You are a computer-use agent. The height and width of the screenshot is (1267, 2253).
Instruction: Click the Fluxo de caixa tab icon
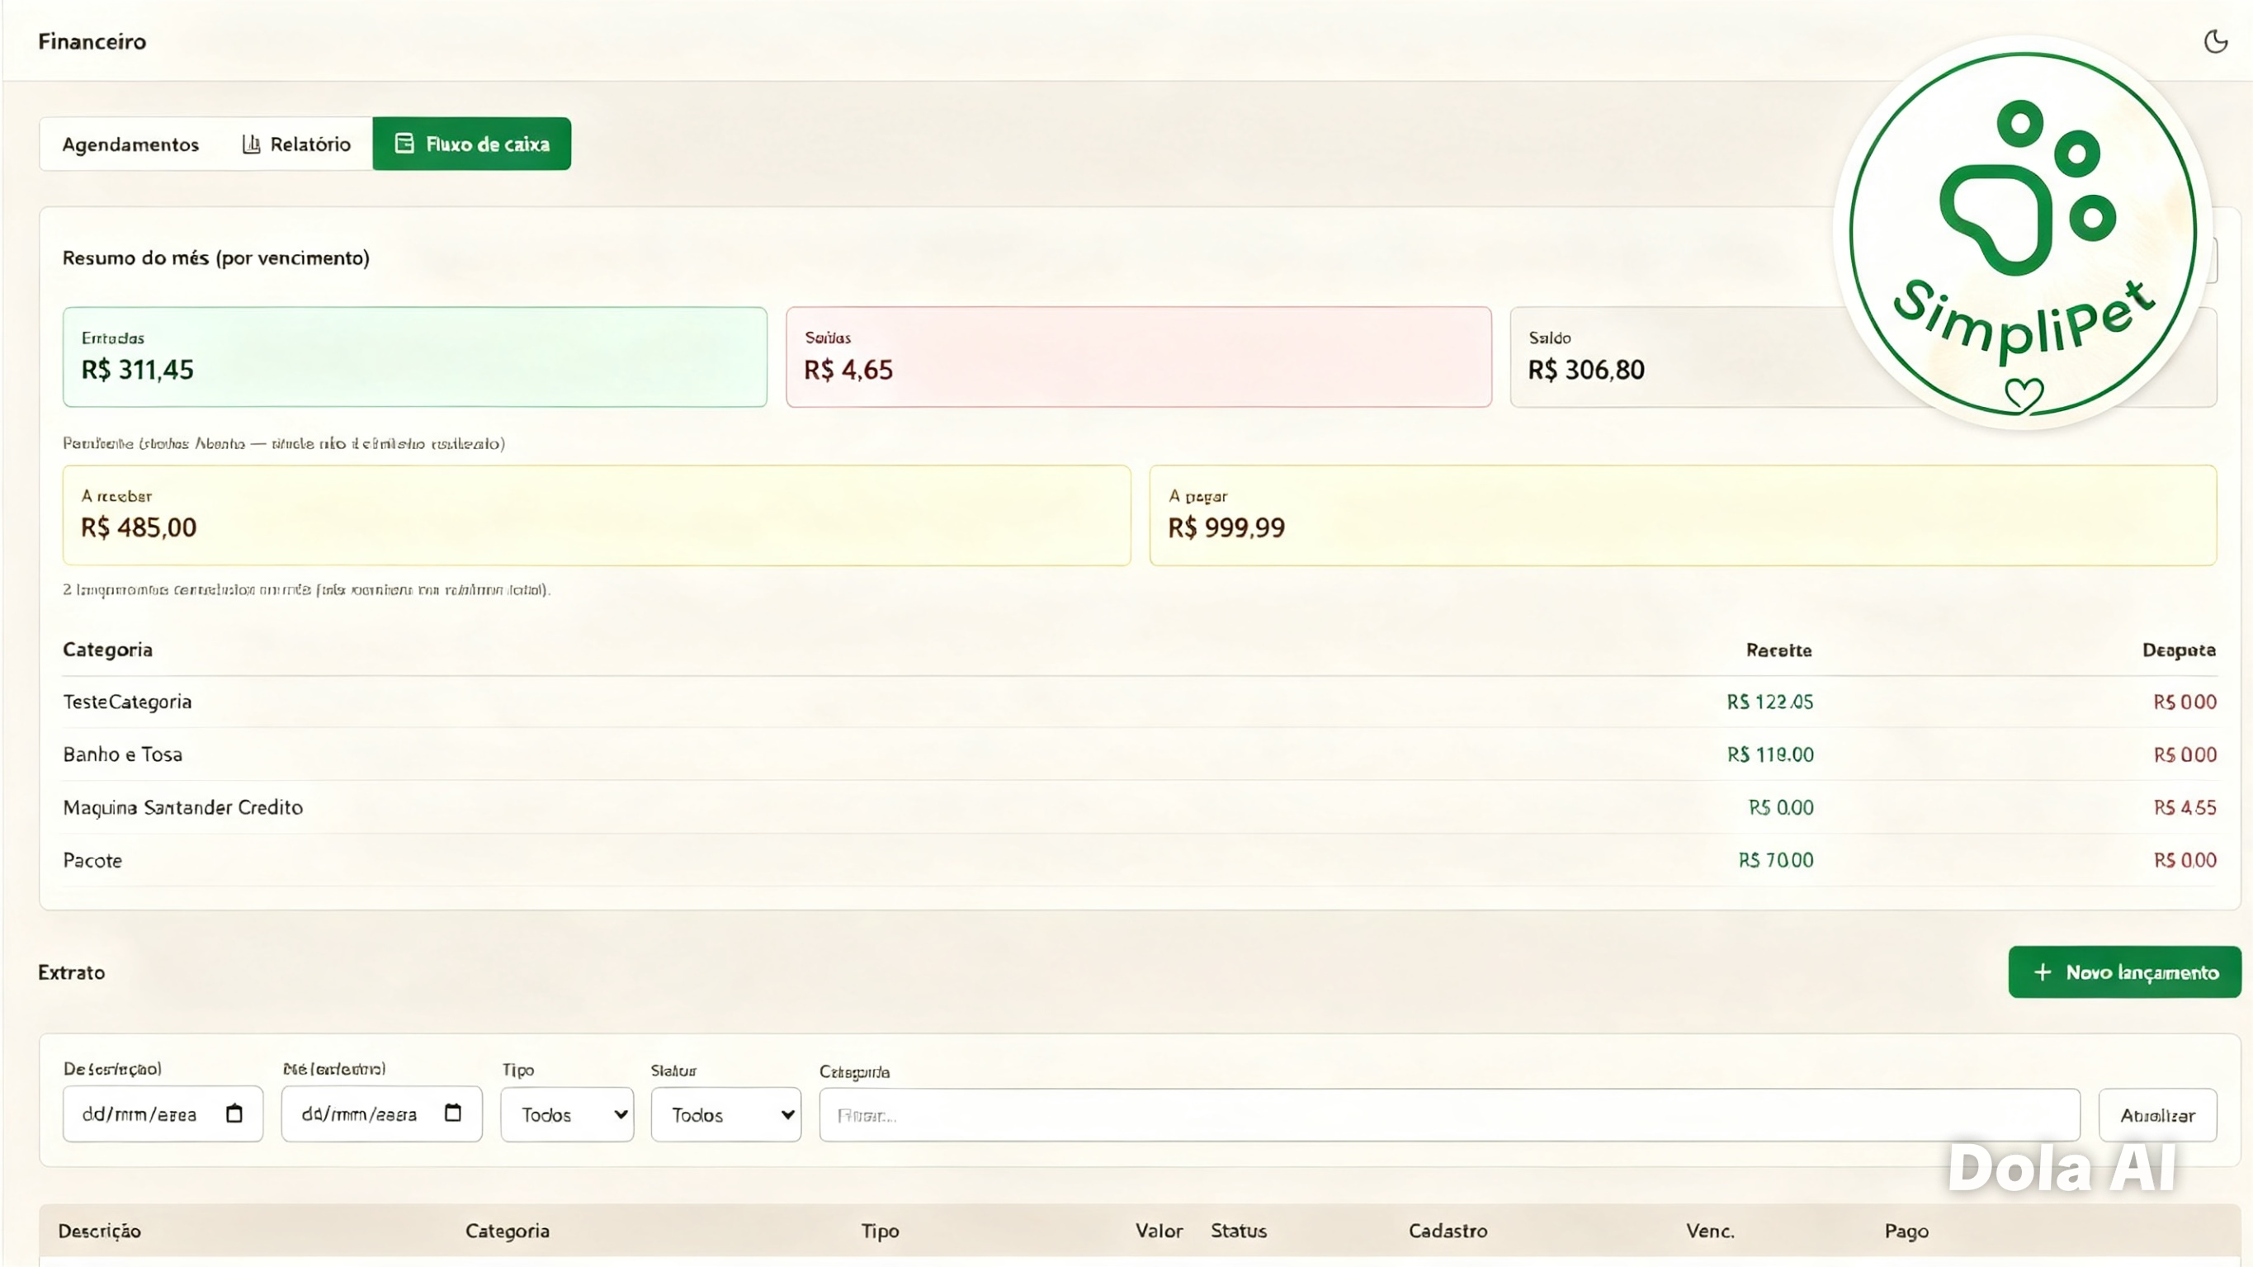coord(404,144)
